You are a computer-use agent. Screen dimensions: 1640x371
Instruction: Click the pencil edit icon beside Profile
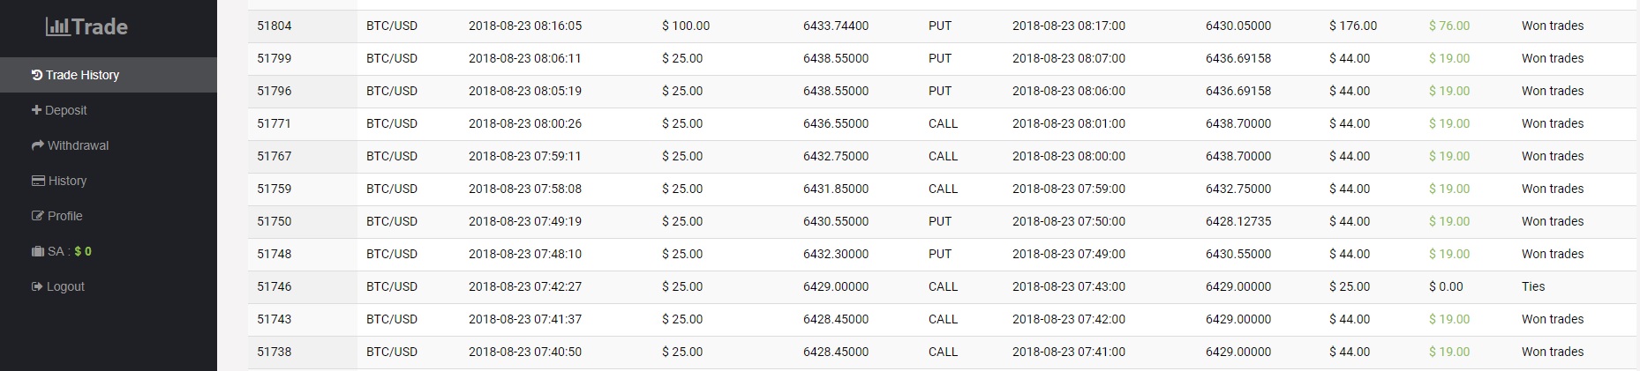(x=37, y=216)
